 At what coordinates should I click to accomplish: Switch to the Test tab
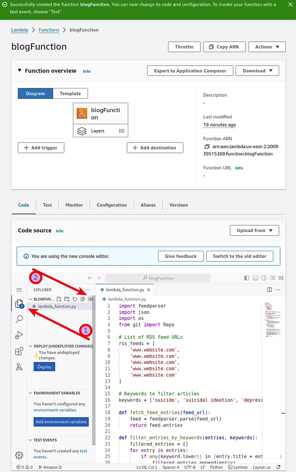point(47,205)
